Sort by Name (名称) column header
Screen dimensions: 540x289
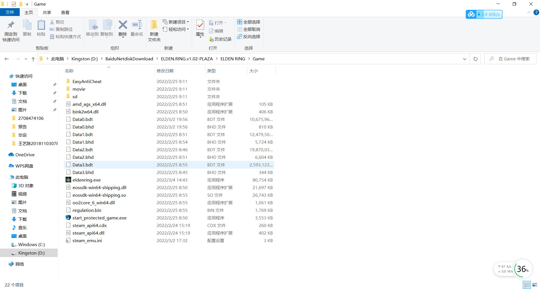tap(109, 71)
